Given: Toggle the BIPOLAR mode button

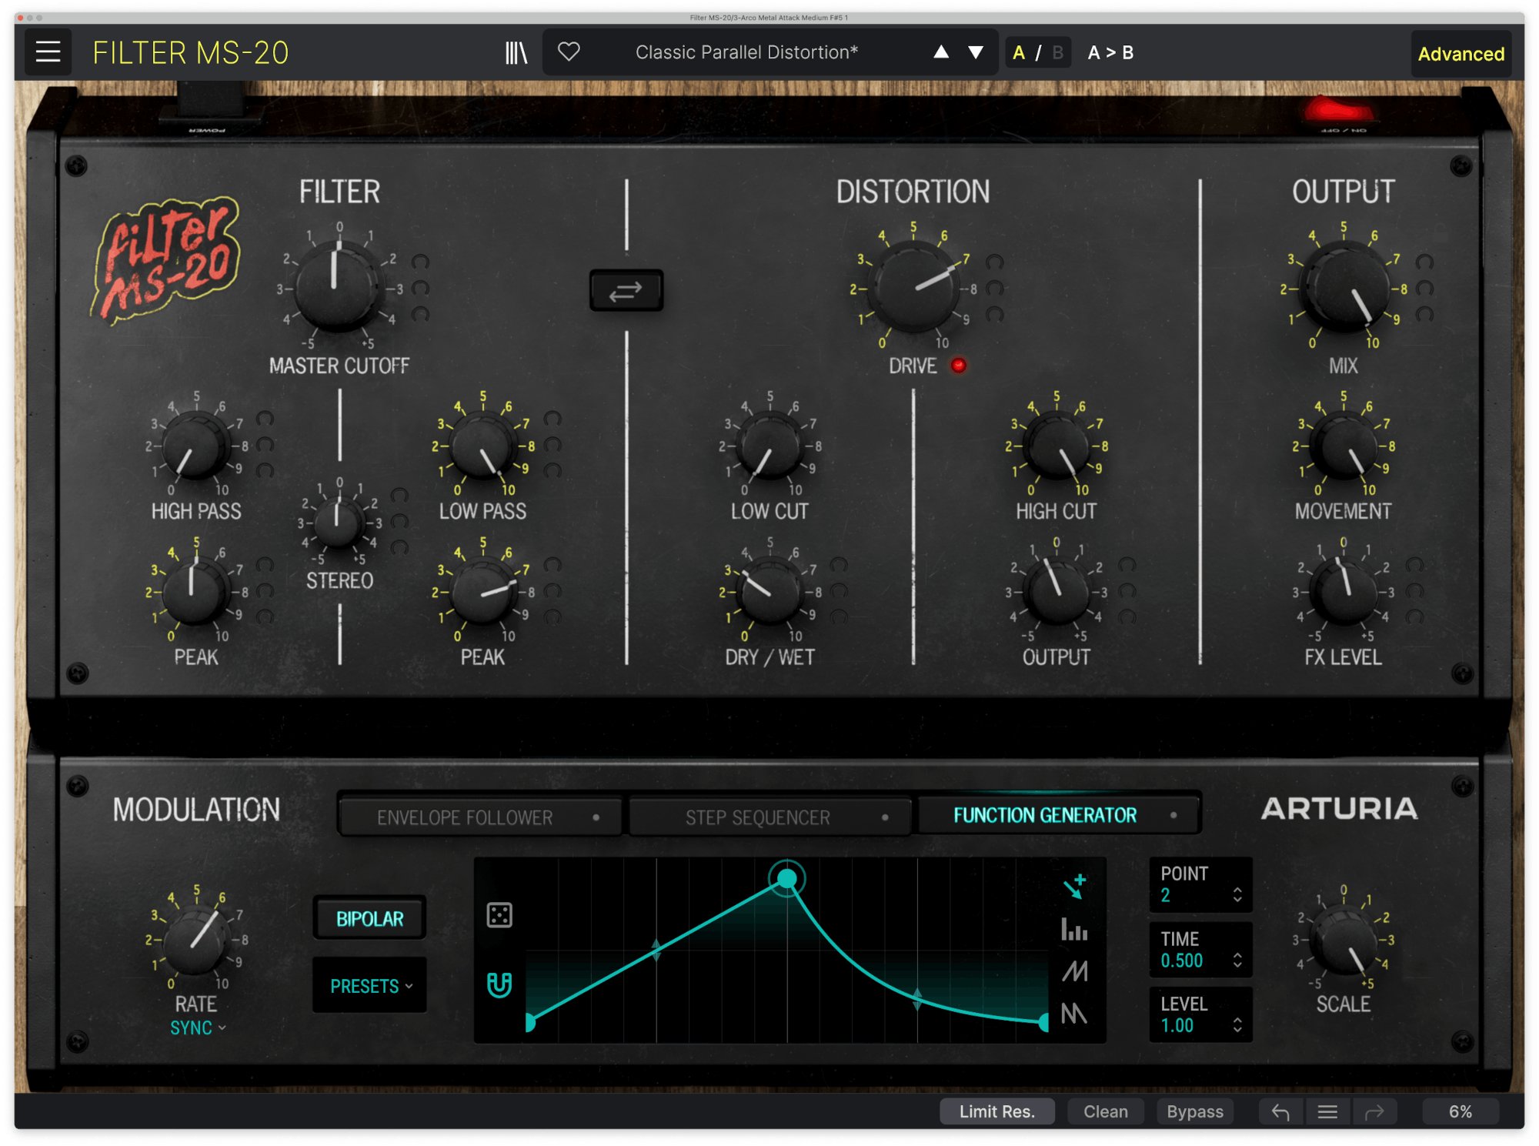Looking at the screenshot, I should pos(369,917).
